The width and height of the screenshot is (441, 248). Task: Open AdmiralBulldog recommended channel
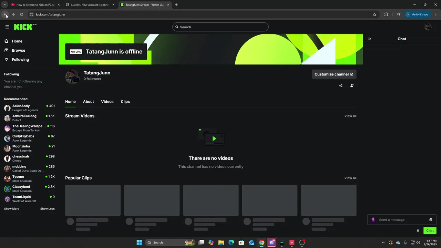point(29,118)
